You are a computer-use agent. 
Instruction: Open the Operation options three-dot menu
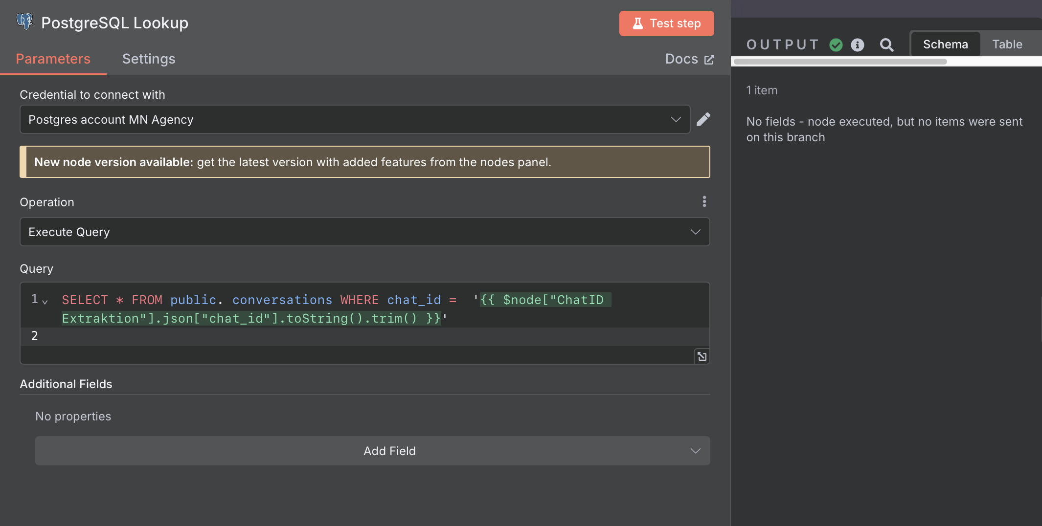coord(704,201)
